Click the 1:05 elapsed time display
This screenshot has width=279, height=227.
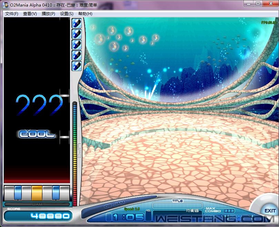(128, 217)
